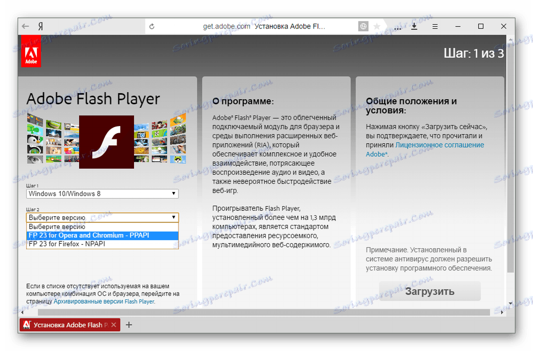Open browser hamburger menu

point(435,26)
